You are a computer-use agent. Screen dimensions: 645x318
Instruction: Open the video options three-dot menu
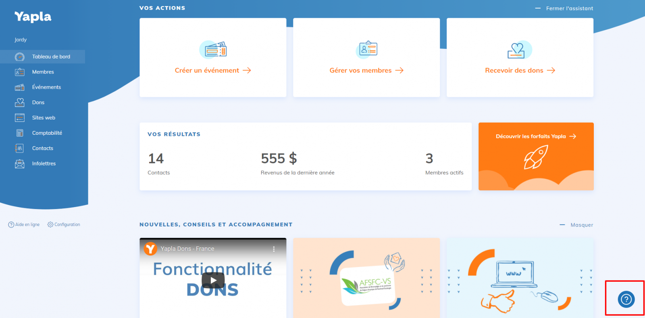[274, 249]
